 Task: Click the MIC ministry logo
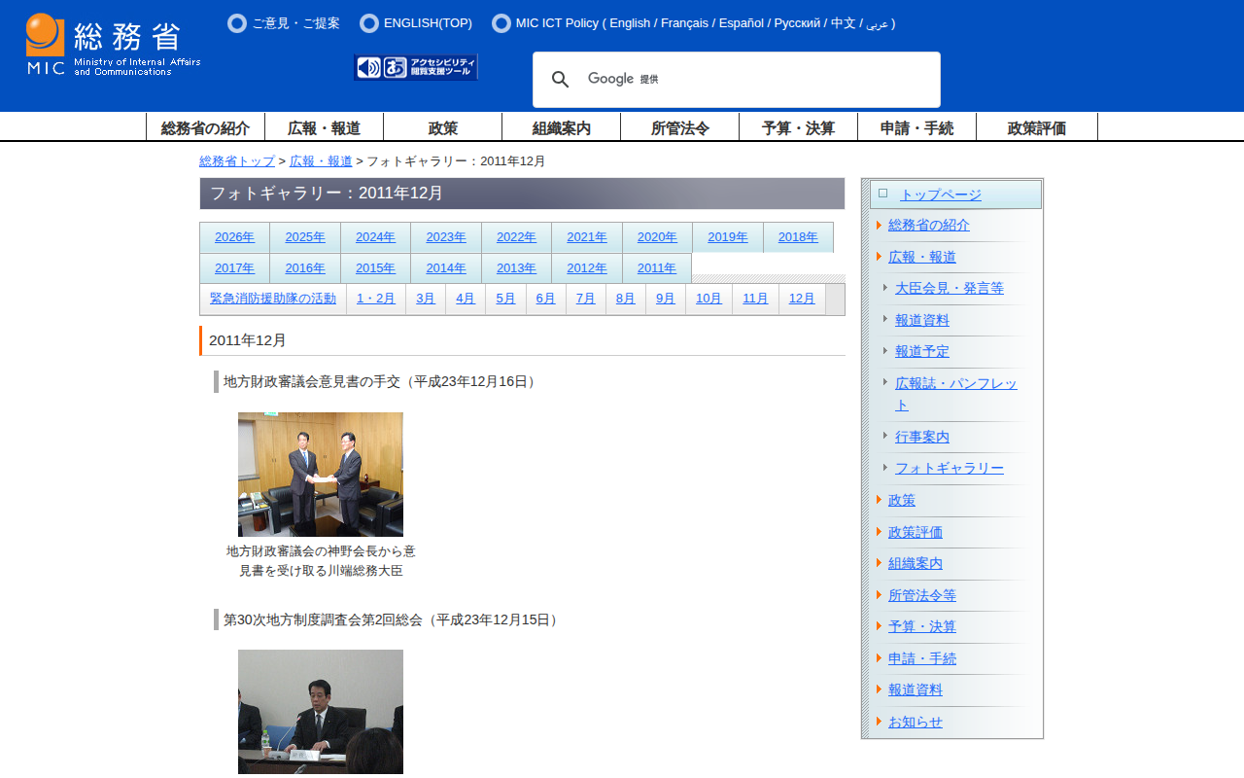coord(113,45)
